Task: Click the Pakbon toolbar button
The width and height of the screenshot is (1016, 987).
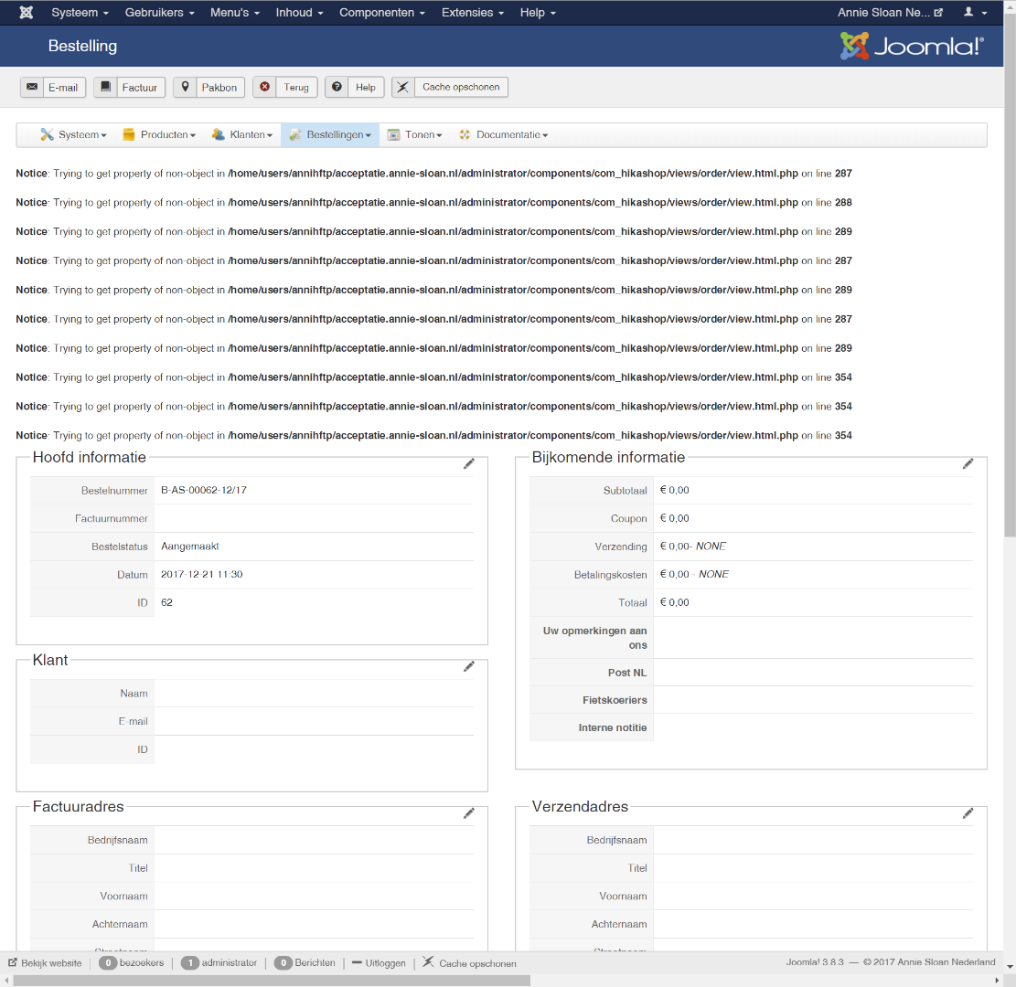Action: pyautogui.click(x=209, y=87)
